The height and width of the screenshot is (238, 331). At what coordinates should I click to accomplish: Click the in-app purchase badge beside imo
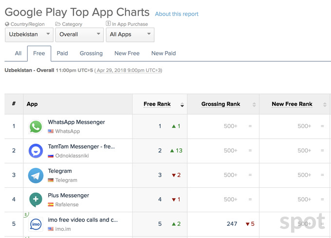pyautogui.click(x=26, y=214)
